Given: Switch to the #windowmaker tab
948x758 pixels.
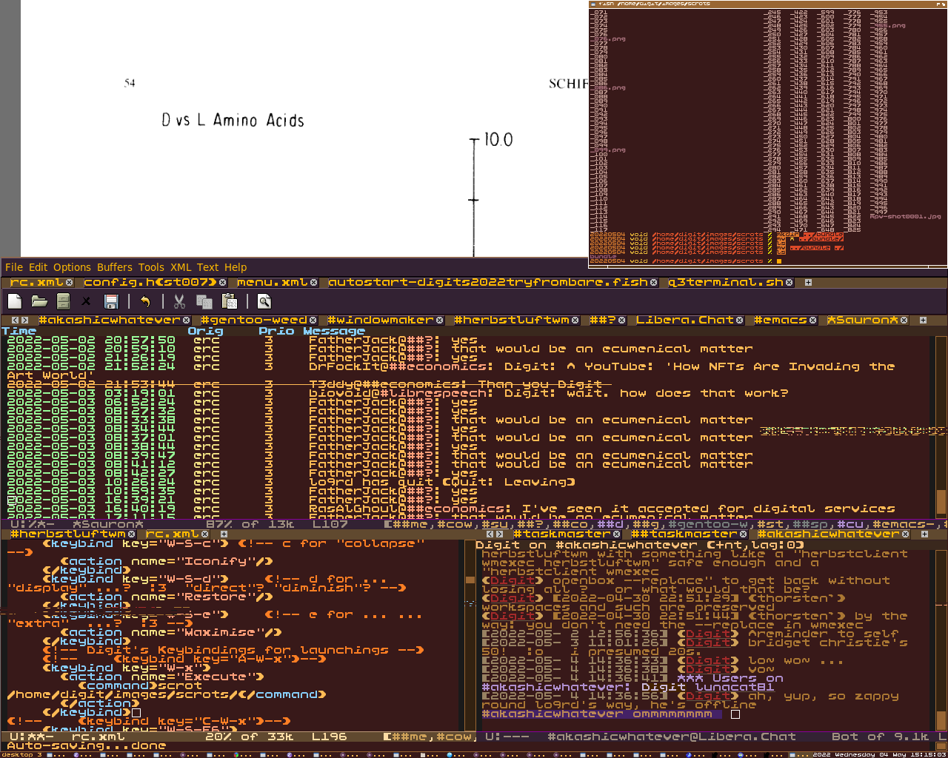Looking at the screenshot, I should coord(381,321).
